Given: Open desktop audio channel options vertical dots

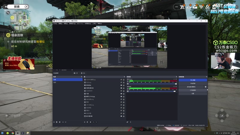Looking at the screenshot, I should [x=128, y=88].
